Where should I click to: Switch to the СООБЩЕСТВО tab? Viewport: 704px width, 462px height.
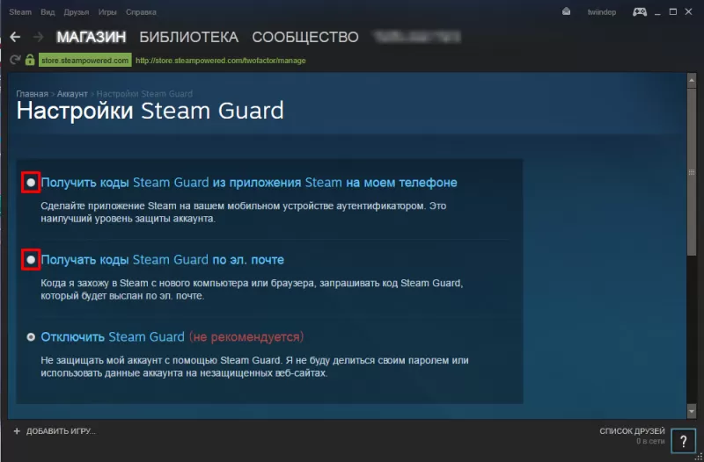305,37
